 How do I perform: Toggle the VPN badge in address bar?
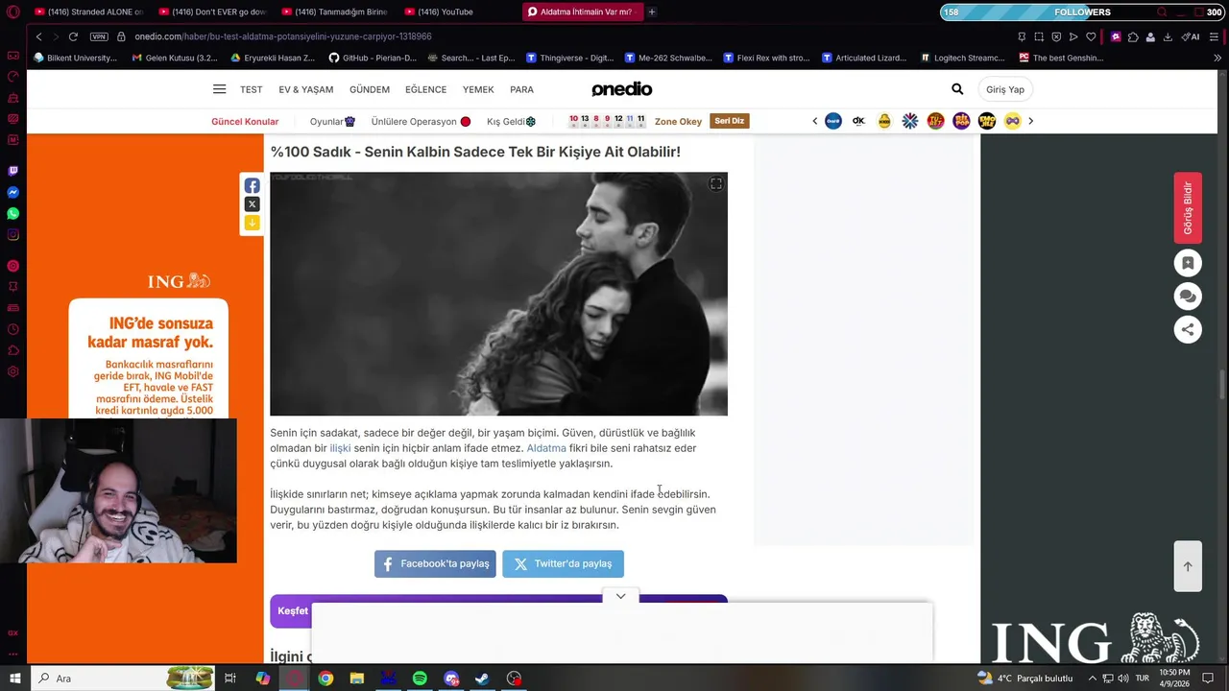pyautogui.click(x=99, y=36)
